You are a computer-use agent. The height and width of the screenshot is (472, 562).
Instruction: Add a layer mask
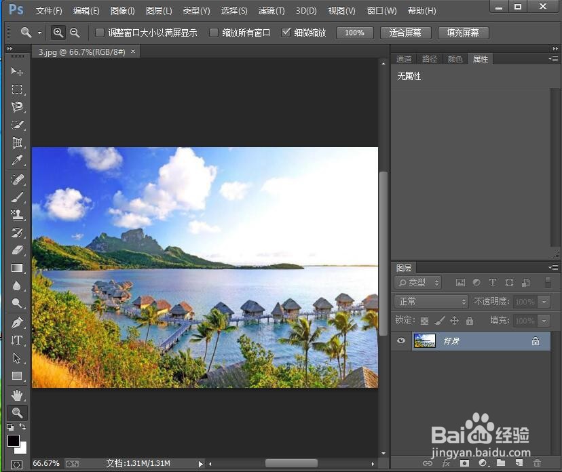(x=464, y=463)
